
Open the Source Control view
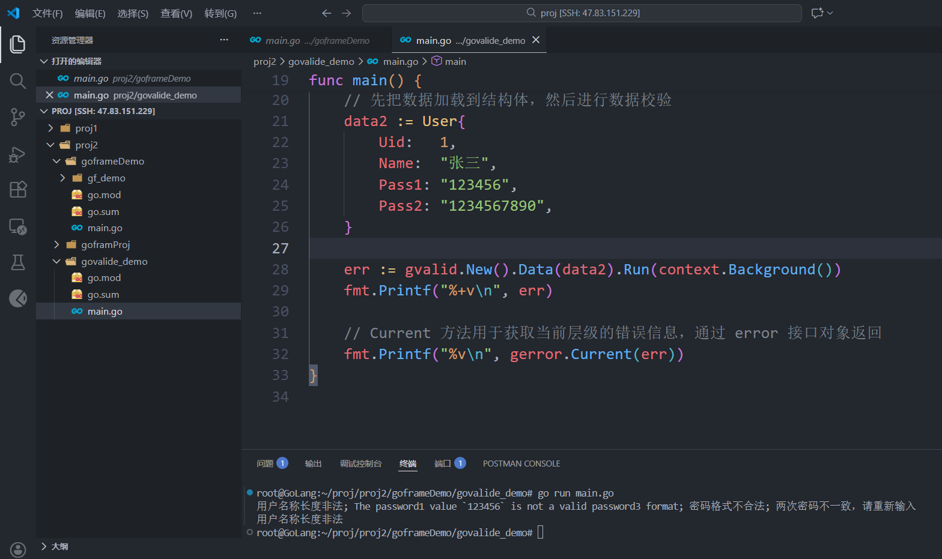click(x=18, y=117)
